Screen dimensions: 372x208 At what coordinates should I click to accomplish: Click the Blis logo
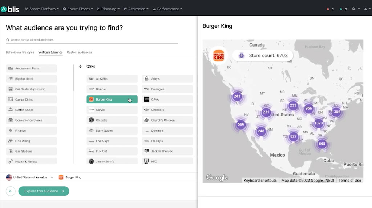pyautogui.click(x=10, y=9)
